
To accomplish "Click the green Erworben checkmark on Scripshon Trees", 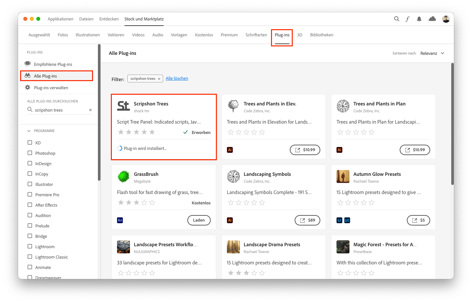I will pos(185,132).
